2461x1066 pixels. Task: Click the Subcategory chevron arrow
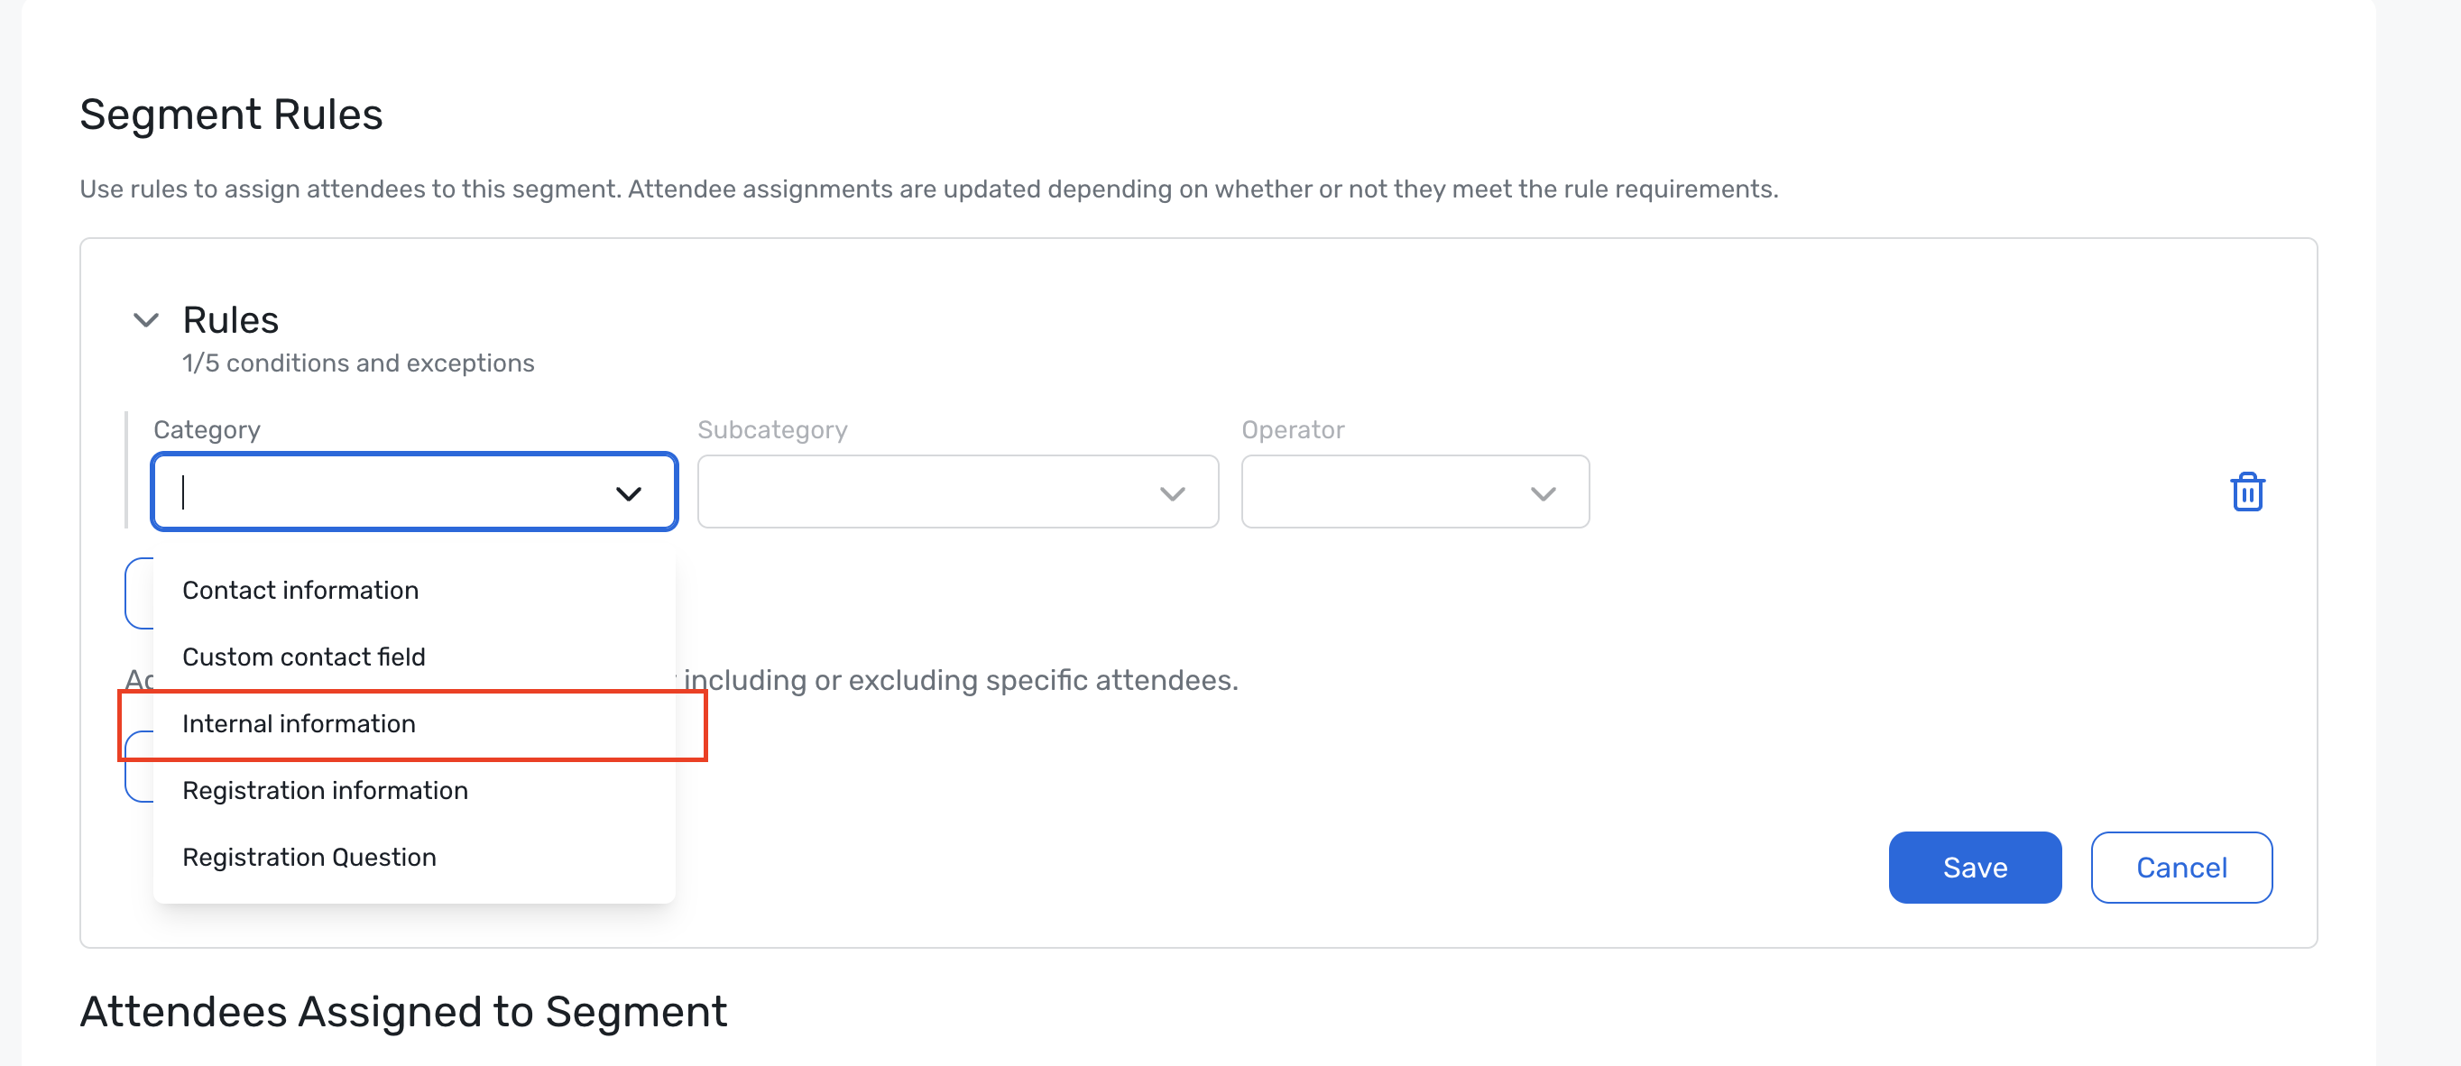tap(1172, 493)
